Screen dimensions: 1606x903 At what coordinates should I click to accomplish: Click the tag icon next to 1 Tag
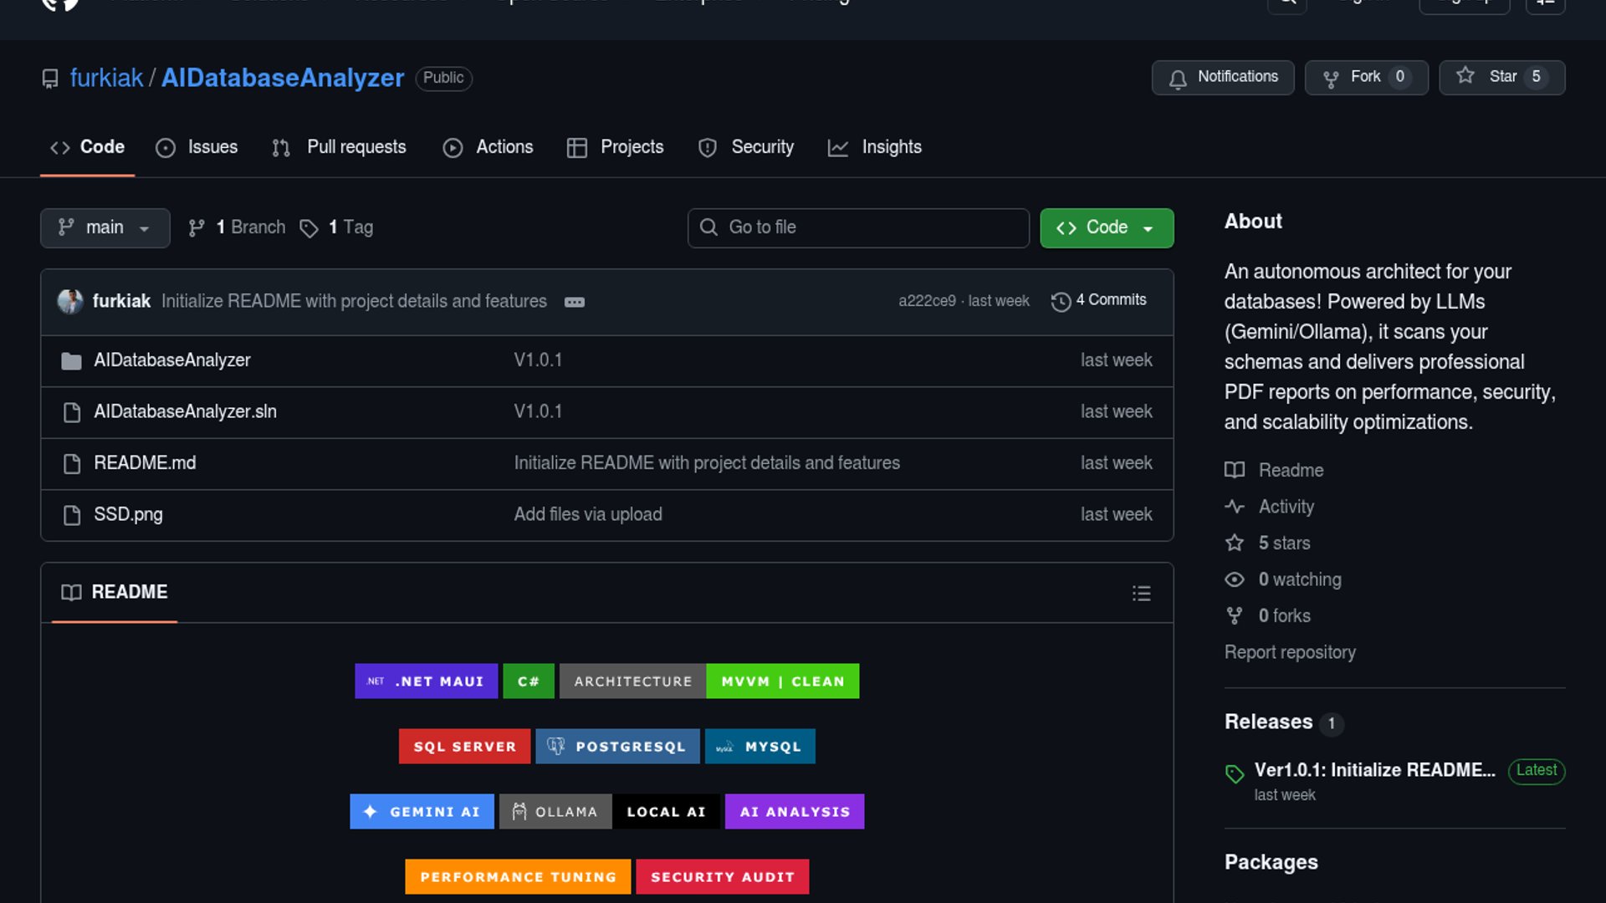(309, 228)
